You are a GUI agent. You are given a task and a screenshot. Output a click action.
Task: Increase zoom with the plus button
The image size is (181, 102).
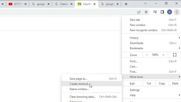click(x=163, y=55)
